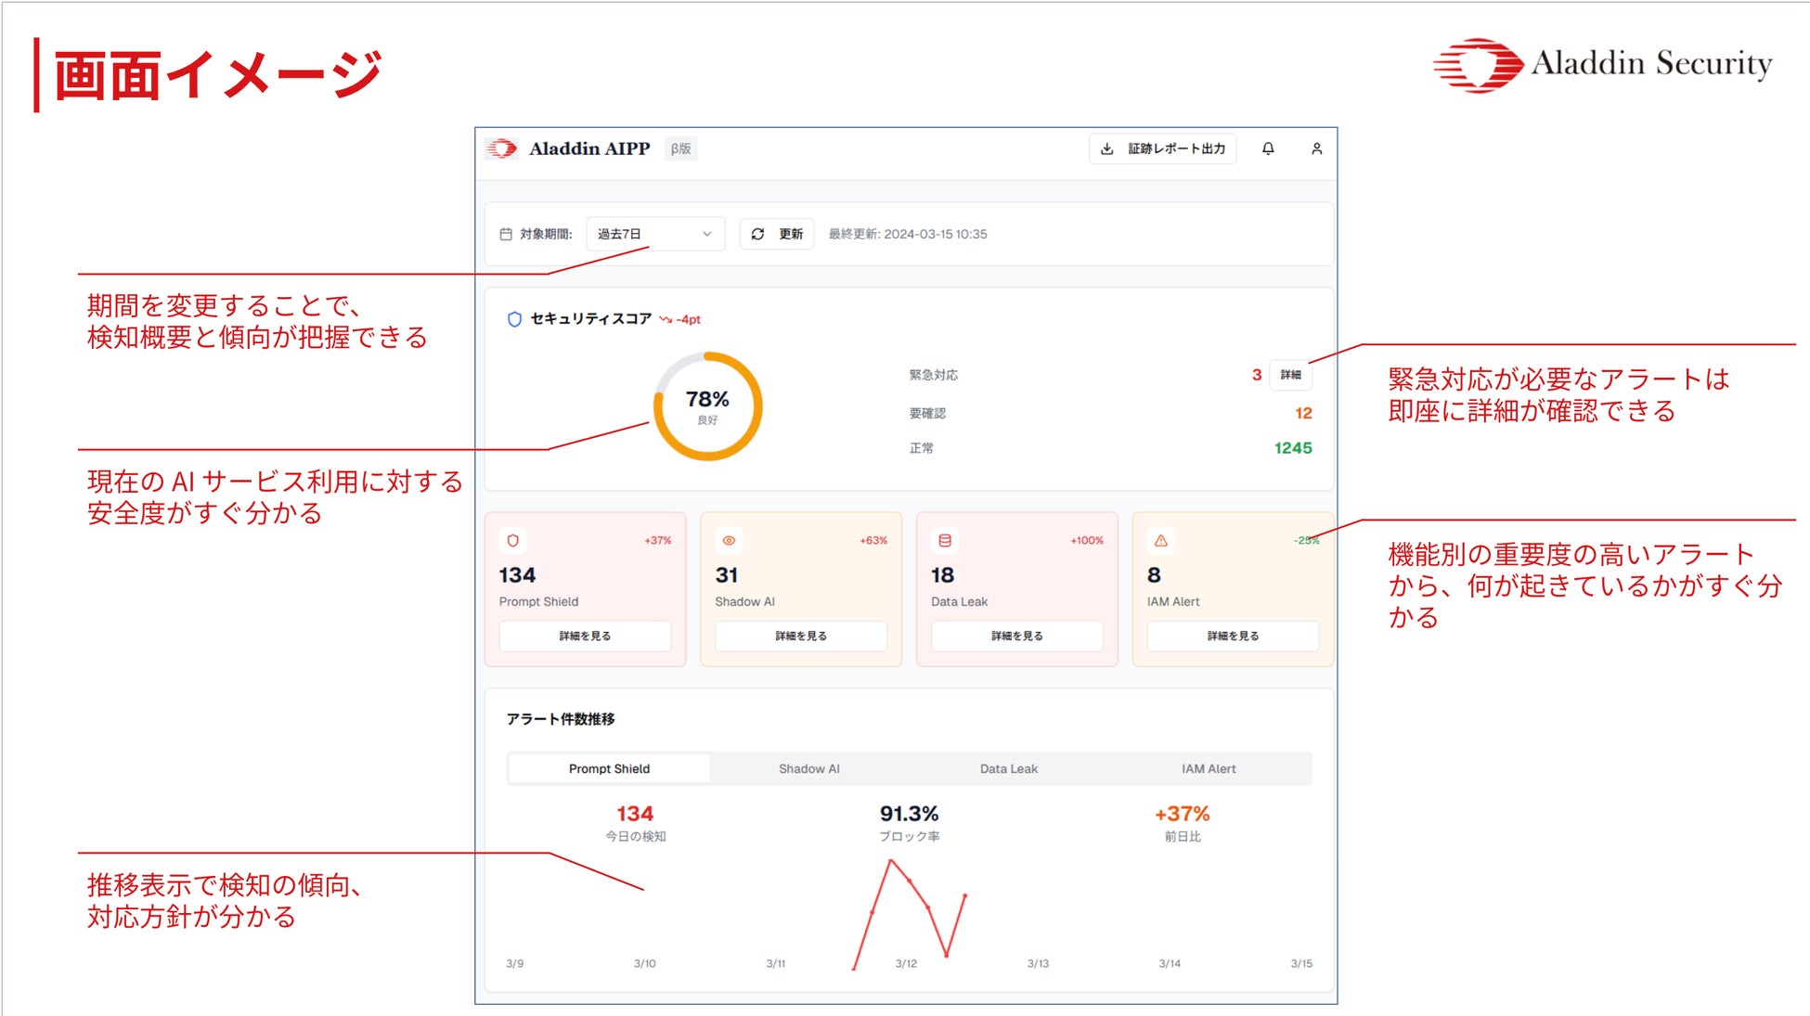This screenshot has height=1016, width=1810.
Task: Switch to the Data Leak tab
Action: [1008, 768]
